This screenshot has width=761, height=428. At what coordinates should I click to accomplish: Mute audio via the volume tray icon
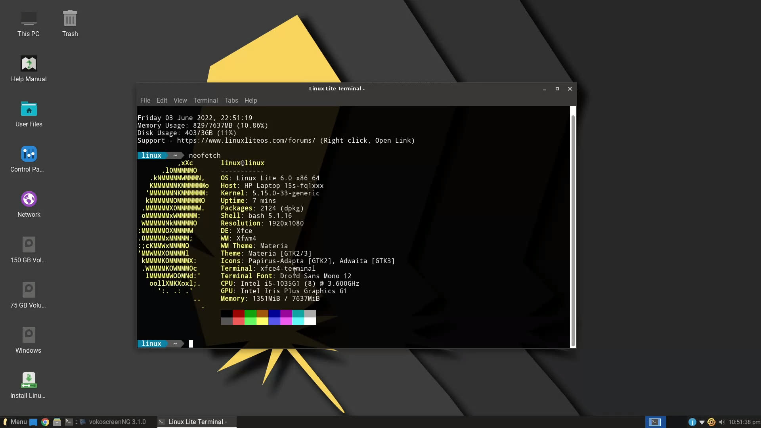722,422
